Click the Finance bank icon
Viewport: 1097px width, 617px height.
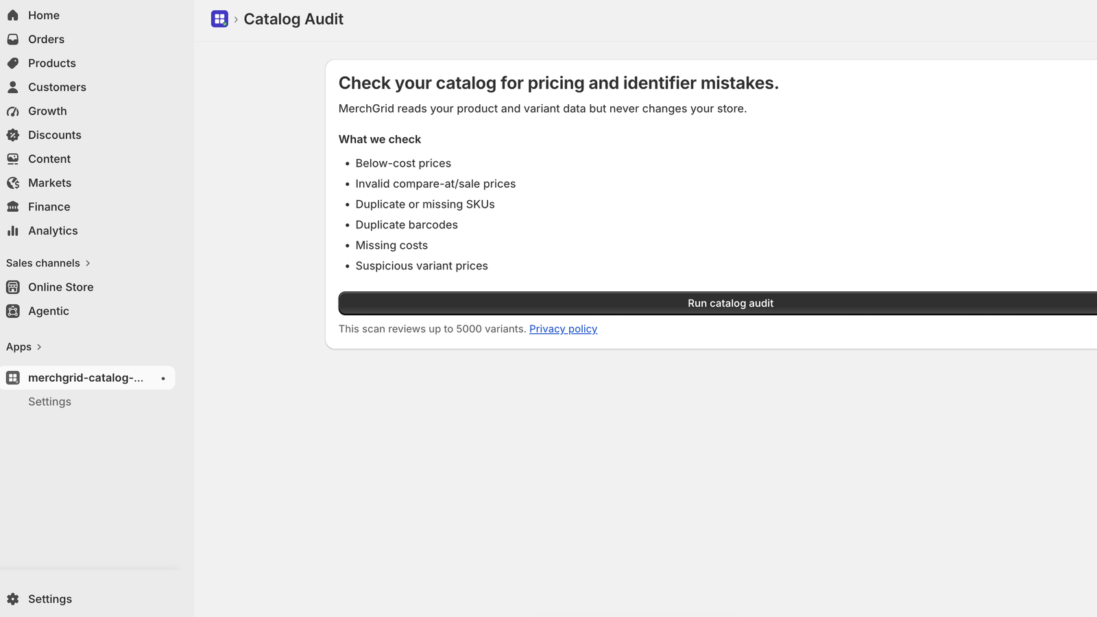[13, 207]
